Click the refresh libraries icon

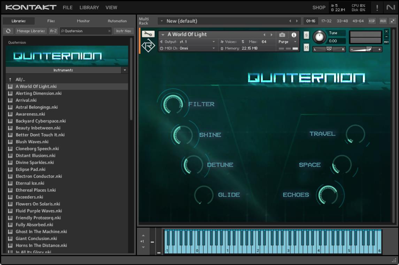pyautogui.click(x=8, y=31)
